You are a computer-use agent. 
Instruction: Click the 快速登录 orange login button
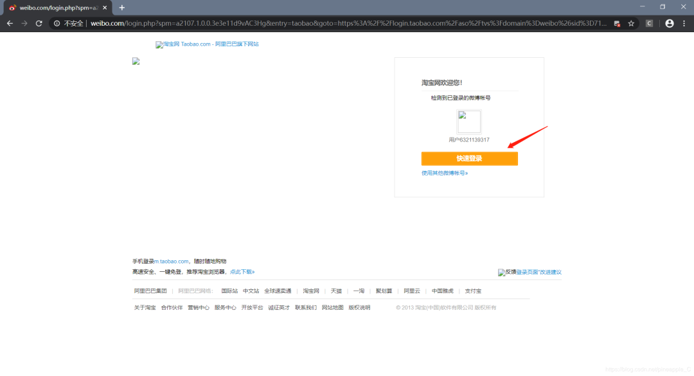(469, 158)
